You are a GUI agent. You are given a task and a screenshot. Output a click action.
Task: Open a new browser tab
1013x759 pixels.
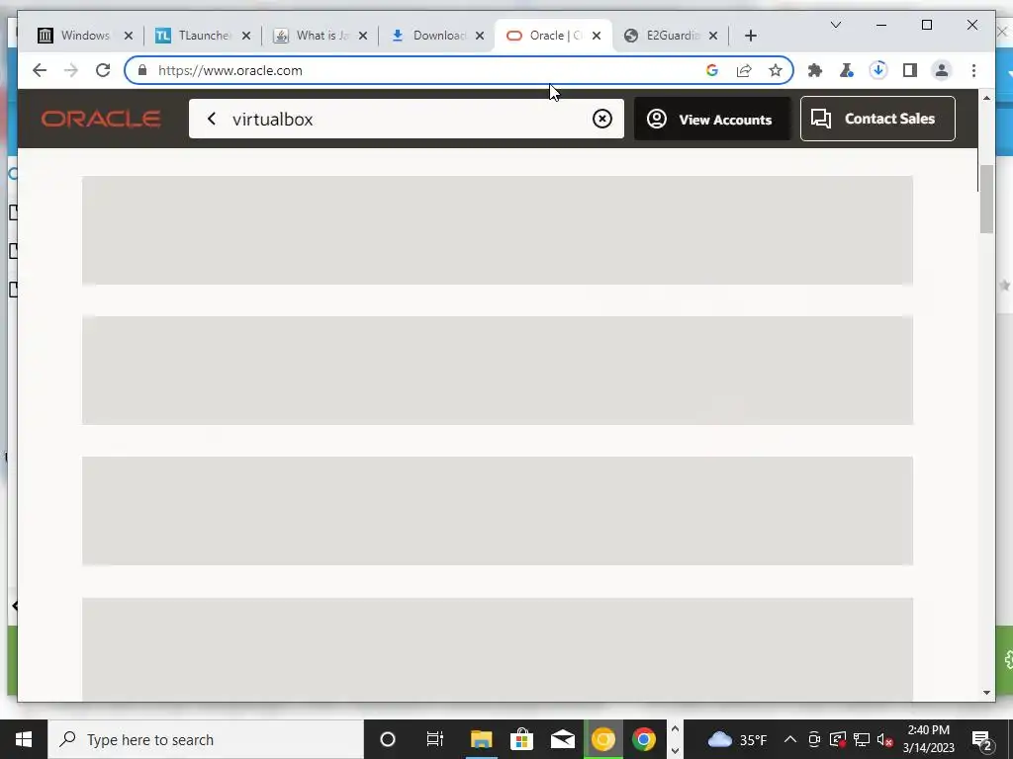click(750, 36)
